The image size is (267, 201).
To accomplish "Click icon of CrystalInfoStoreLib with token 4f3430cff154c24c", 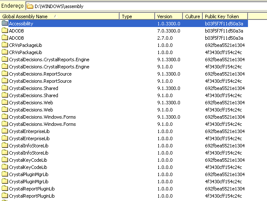I will click(5, 153).
